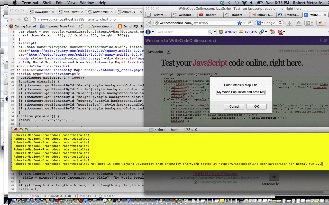Open the Firefox downloads arrow button

point(289,23)
